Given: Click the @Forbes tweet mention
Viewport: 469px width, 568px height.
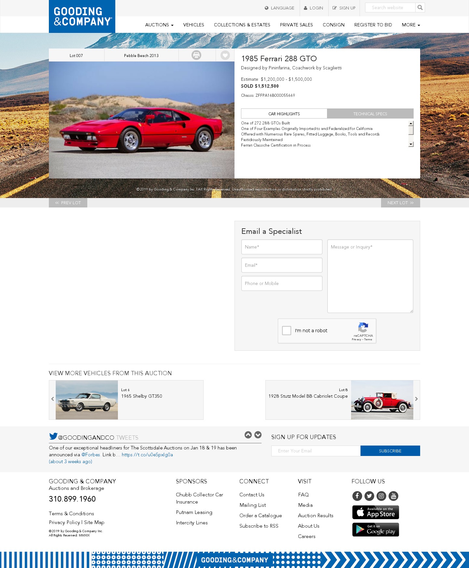Looking at the screenshot, I should (91, 455).
